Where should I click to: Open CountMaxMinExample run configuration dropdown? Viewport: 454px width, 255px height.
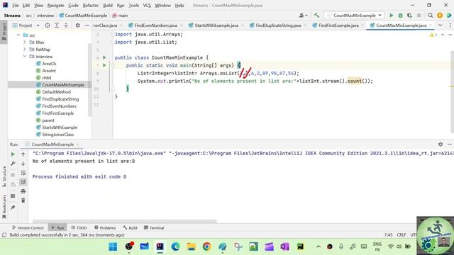click(355, 16)
